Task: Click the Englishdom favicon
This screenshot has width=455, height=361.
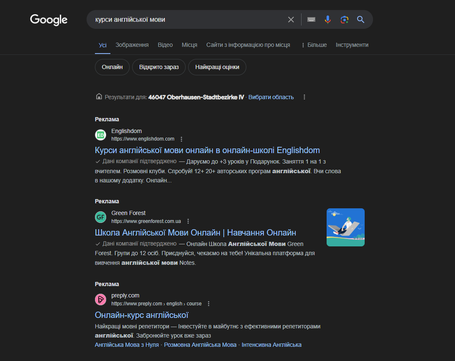Action: tap(101, 135)
